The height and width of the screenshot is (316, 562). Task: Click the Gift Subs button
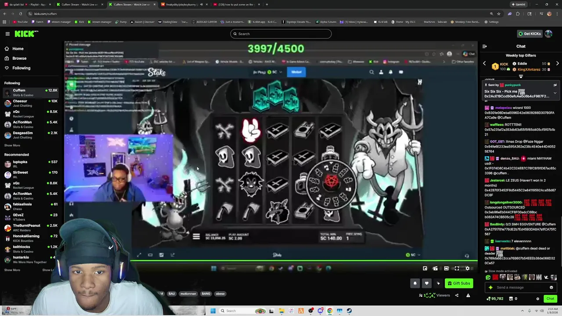(x=459, y=284)
